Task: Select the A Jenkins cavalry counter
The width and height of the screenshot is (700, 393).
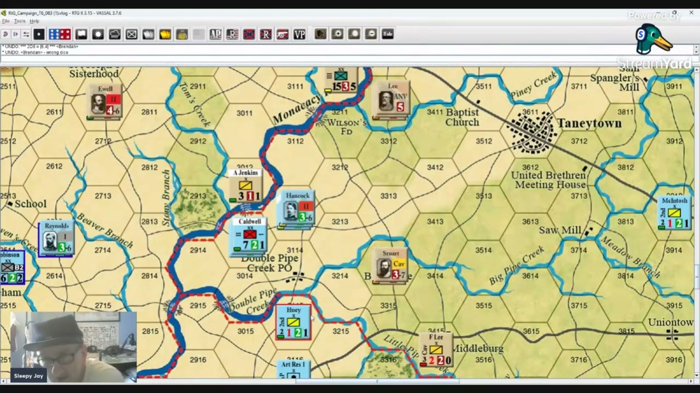Action: tap(245, 186)
